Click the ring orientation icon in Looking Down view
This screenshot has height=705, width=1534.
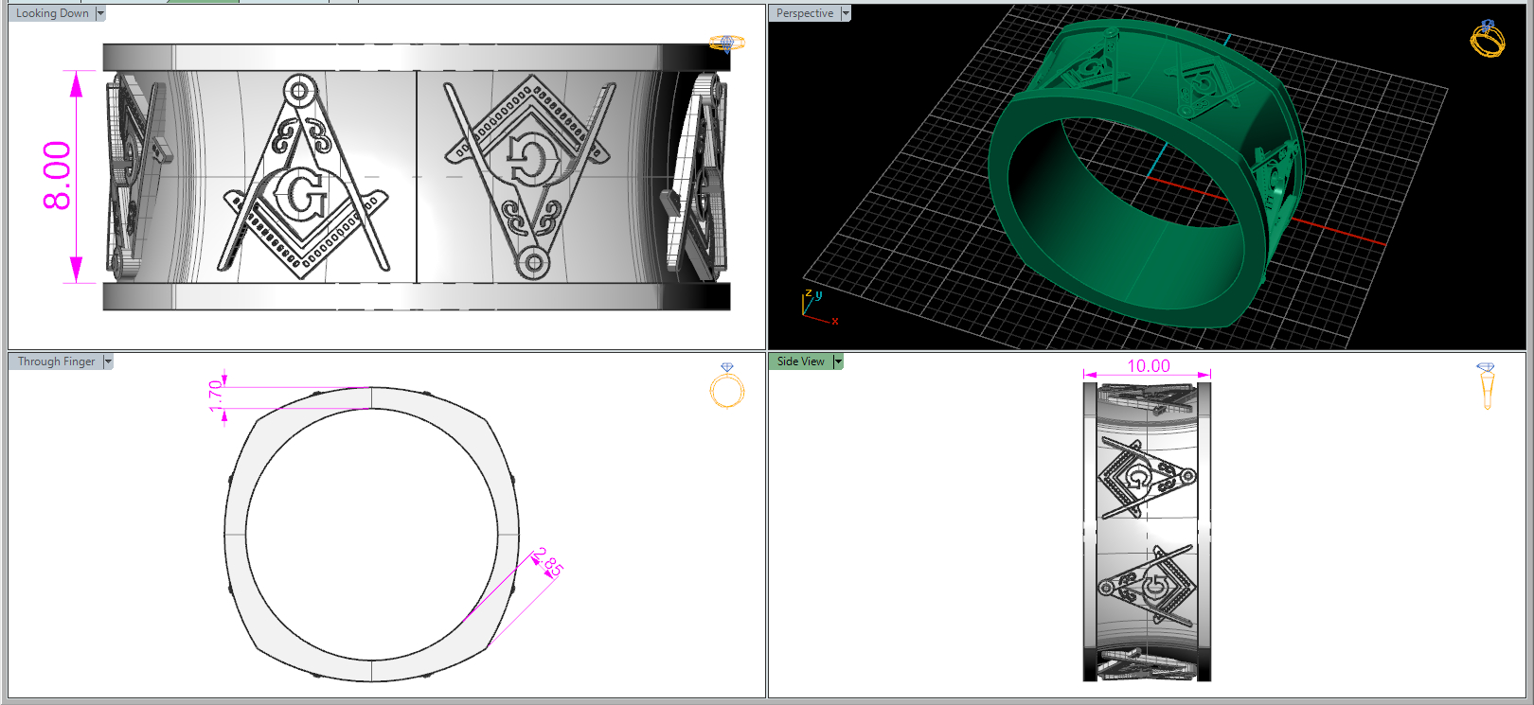727,43
